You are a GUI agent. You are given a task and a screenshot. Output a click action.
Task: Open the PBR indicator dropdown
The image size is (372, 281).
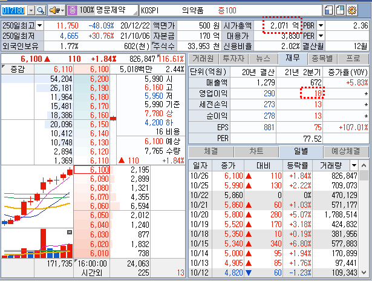pos(321,25)
